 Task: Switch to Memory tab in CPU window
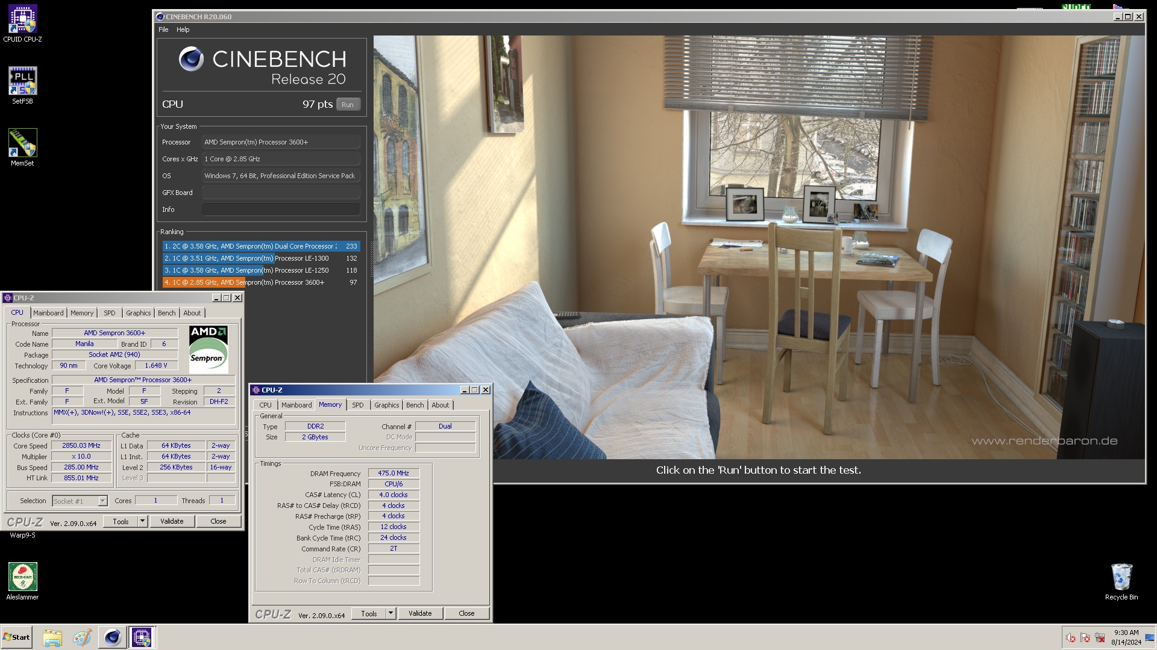(82, 313)
